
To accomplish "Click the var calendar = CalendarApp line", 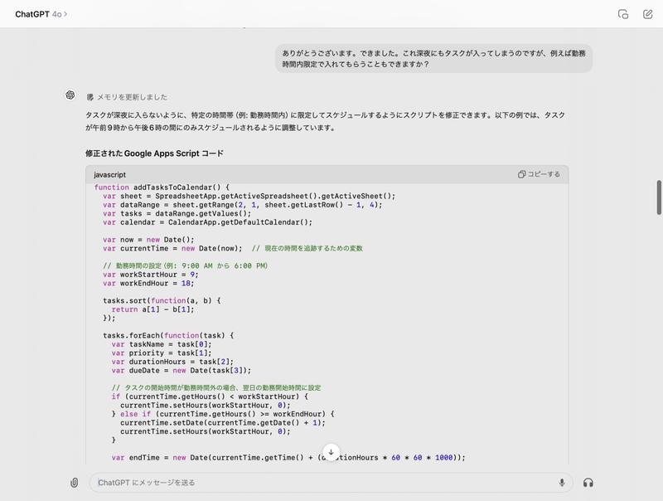I will tap(208, 222).
